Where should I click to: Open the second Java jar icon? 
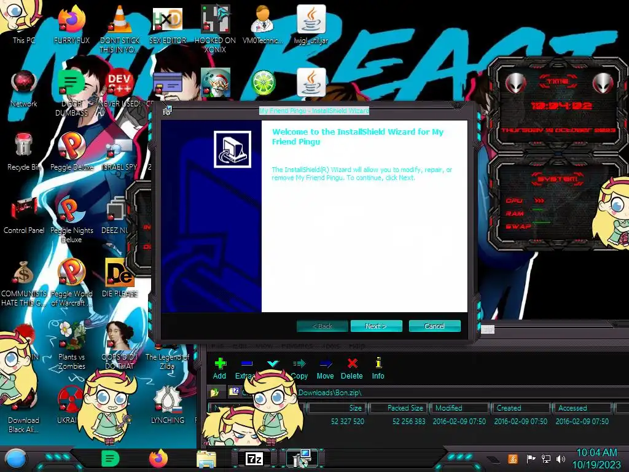[x=311, y=82]
